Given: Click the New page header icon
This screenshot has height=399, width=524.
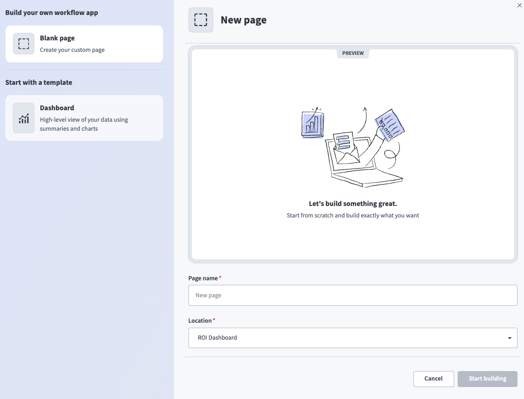Looking at the screenshot, I should pyautogui.click(x=200, y=19).
